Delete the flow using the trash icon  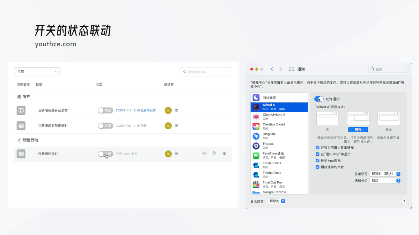click(x=224, y=153)
